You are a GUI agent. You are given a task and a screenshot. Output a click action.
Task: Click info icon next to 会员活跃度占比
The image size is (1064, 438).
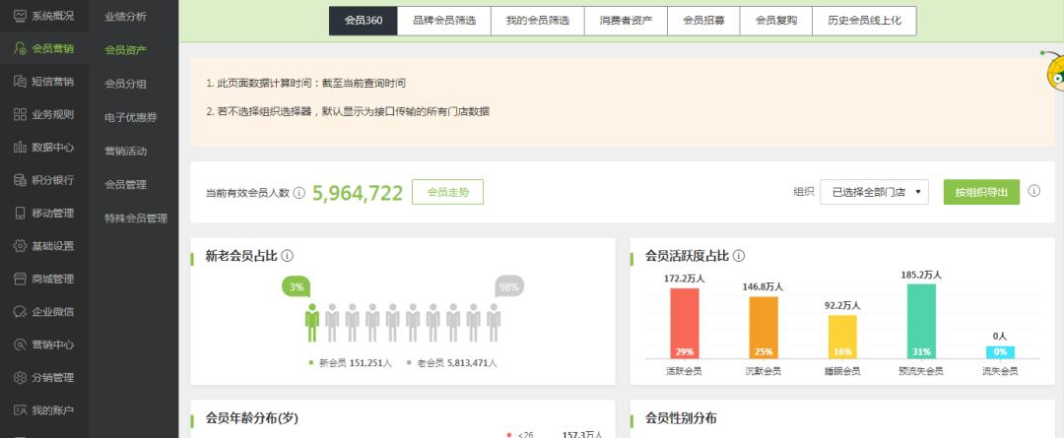click(739, 256)
